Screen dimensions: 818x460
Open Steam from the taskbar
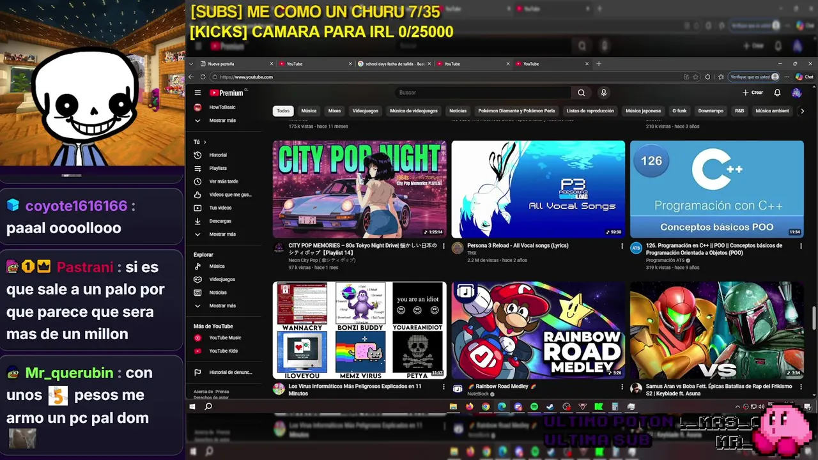(550, 406)
